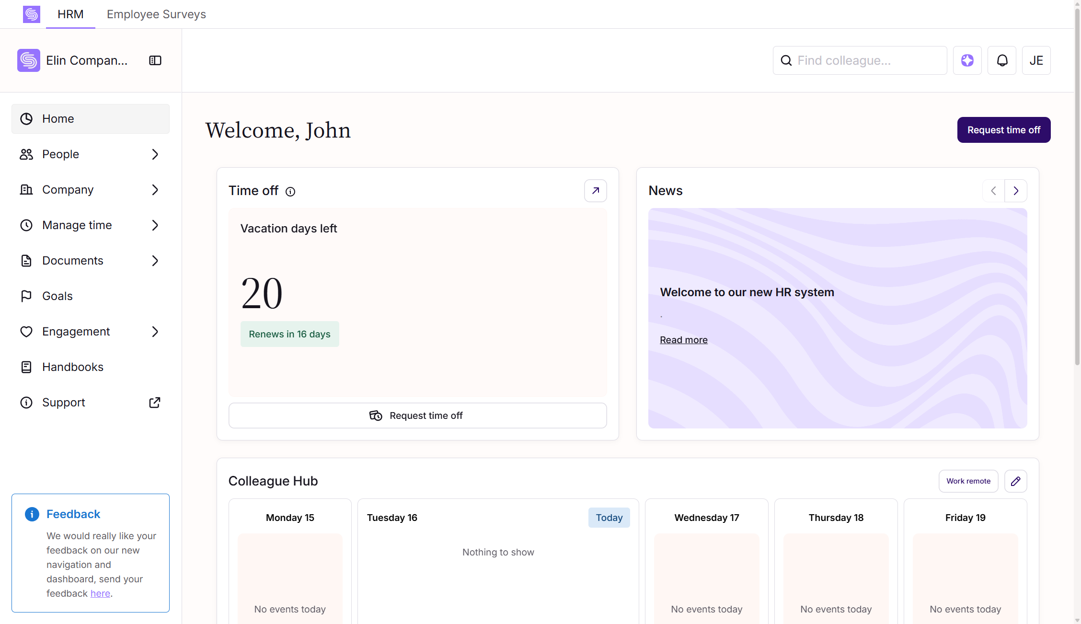Open Goals flag menu item

click(57, 296)
